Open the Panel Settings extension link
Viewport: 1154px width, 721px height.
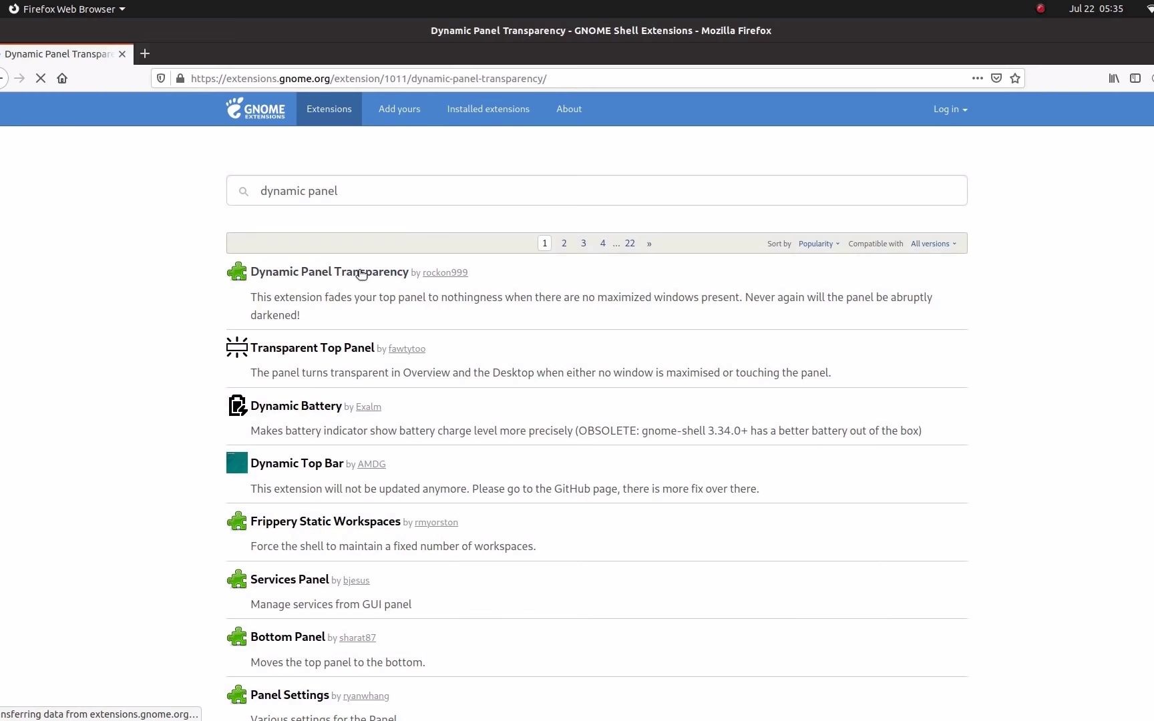click(x=289, y=695)
